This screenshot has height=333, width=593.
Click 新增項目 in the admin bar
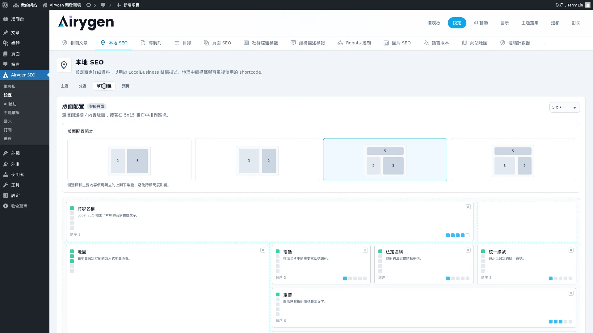tap(128, 5)
